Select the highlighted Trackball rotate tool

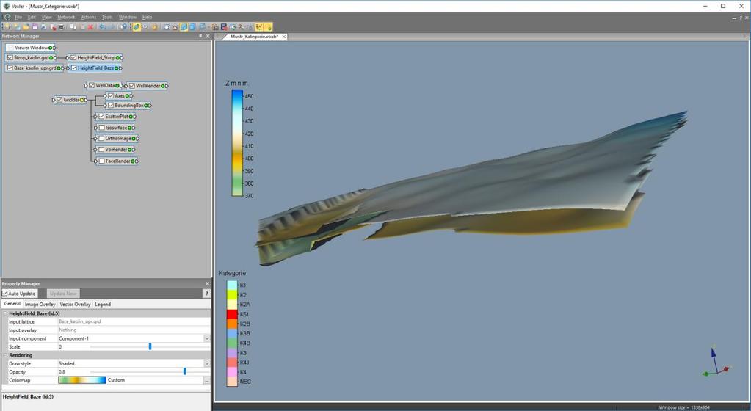(137, 27)
